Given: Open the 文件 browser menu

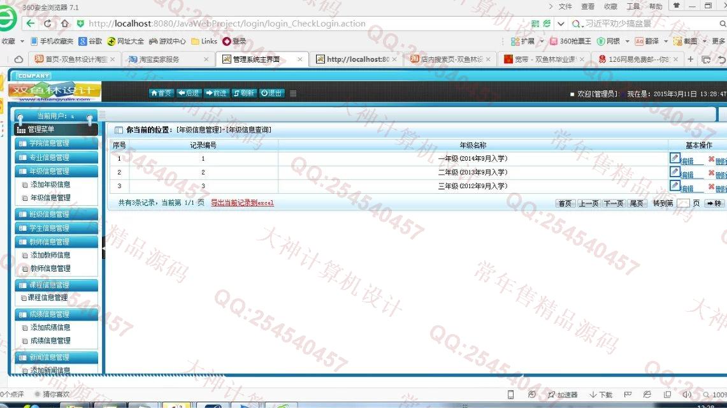Looking at the screenshot, I should [x=565, y=6].
